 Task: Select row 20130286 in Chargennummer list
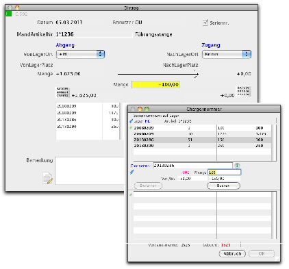202,140
